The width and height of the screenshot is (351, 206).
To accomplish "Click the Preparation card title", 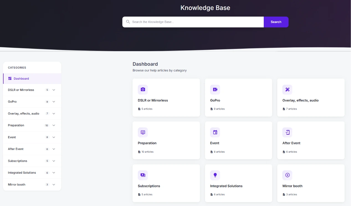I will click(x=147, y=143).
